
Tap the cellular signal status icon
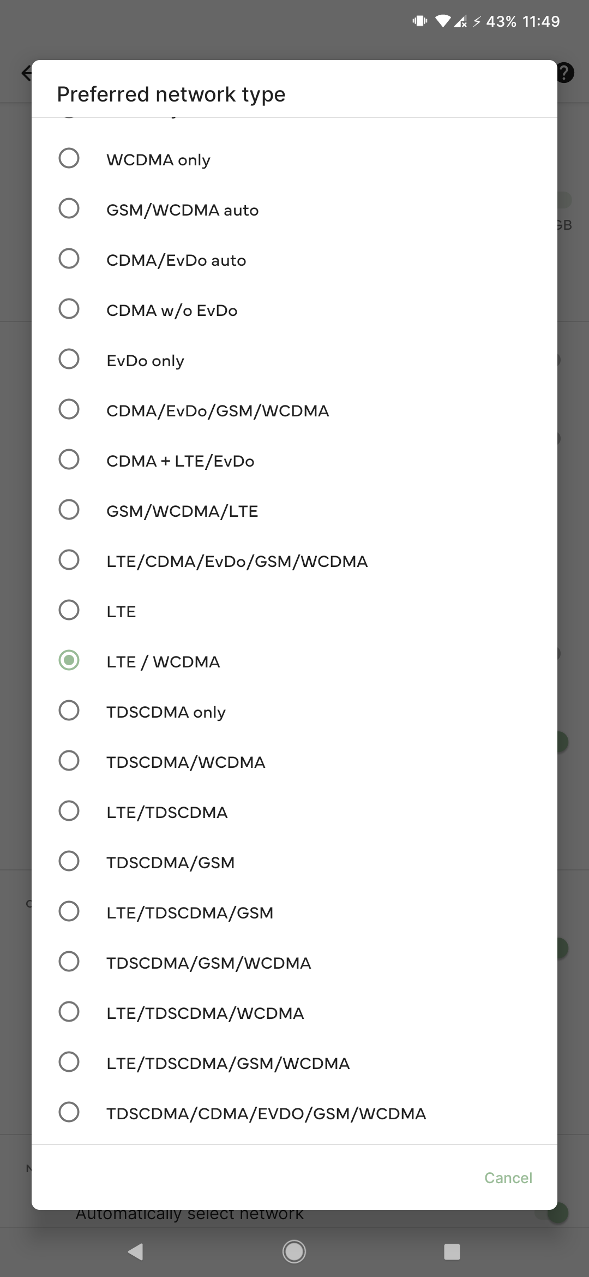click(460, 21)
